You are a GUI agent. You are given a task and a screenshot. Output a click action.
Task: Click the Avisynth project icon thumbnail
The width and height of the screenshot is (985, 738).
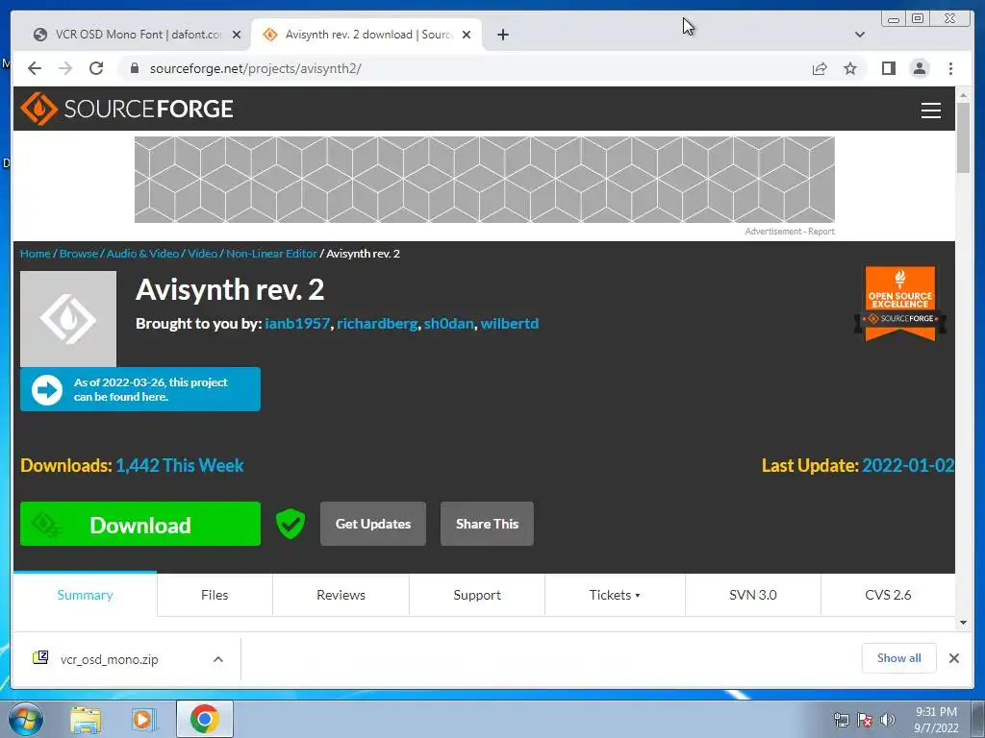click(x=68, y=319)
